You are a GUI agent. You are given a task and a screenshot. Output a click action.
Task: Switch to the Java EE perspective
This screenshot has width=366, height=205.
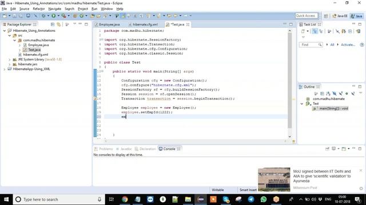click(x=340, y=16)
